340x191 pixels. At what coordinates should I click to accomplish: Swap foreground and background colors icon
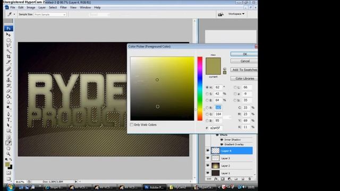coord(11,159)
